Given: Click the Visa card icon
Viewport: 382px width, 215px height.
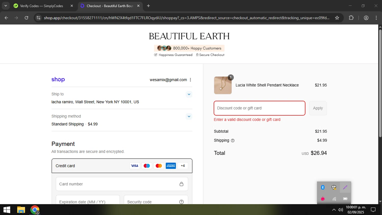Looking at the screenshot, I should point(134,166).
